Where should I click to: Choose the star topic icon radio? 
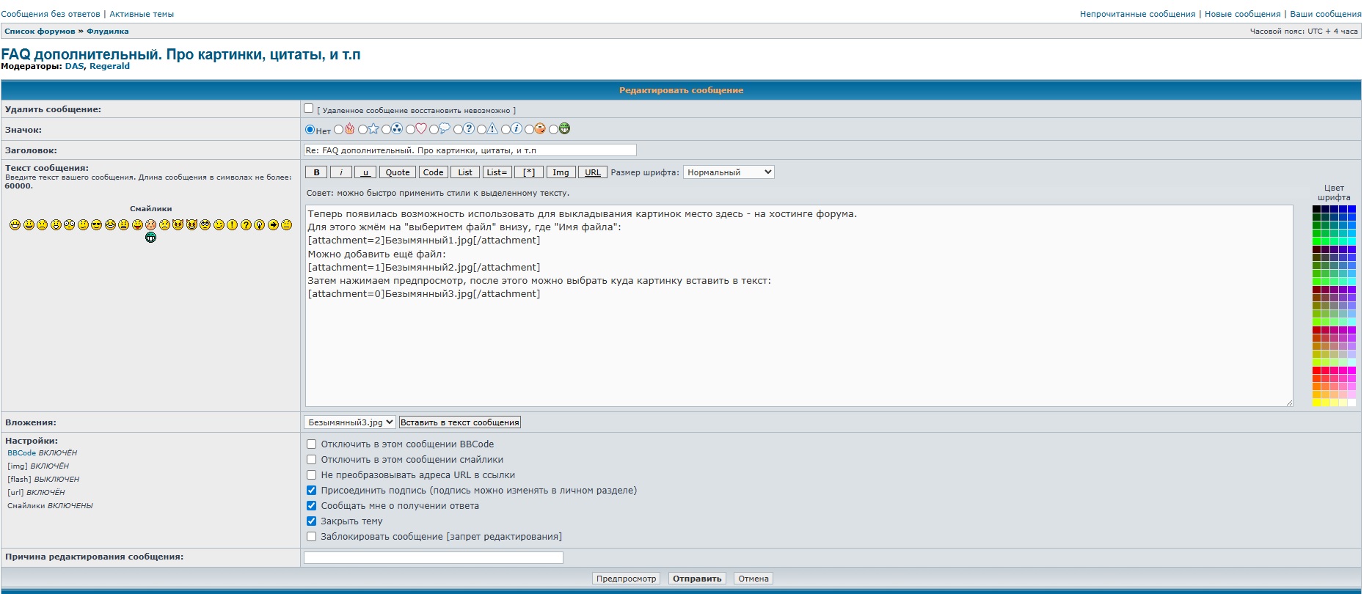tap(362, 130)
